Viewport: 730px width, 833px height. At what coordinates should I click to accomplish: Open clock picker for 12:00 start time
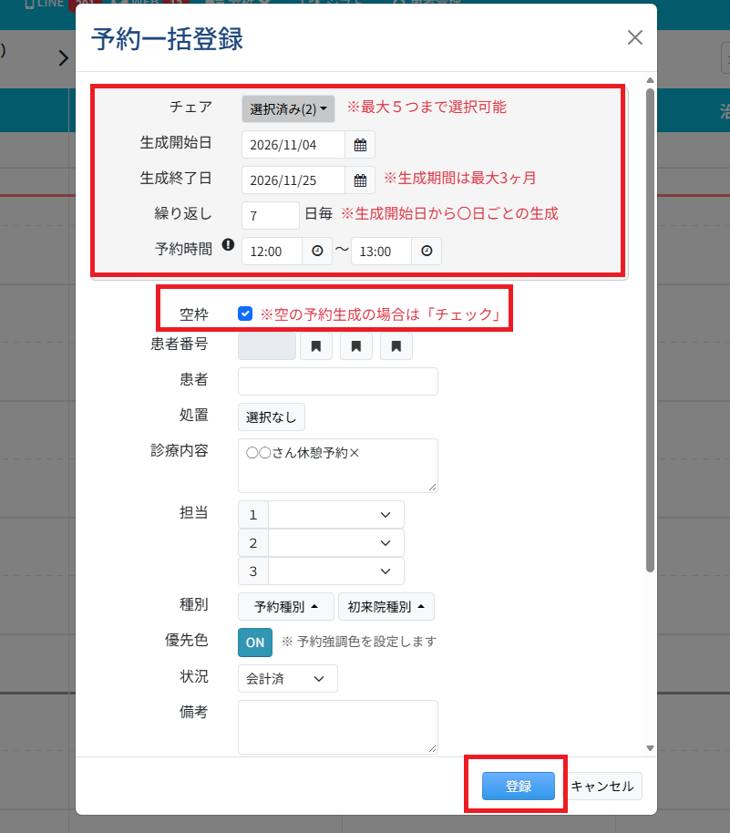[317, 251]
